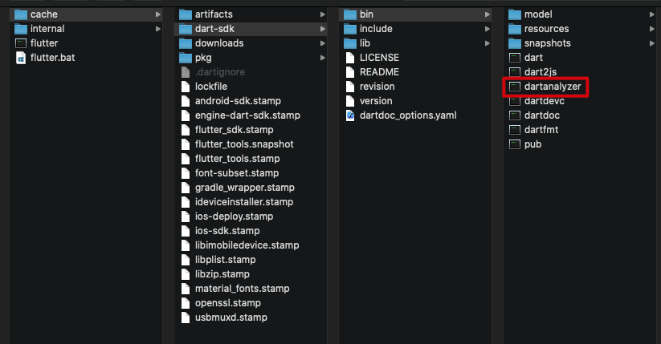
Task: Click the model folder icon
Action: pyautogui.click(x=515, y=14)
